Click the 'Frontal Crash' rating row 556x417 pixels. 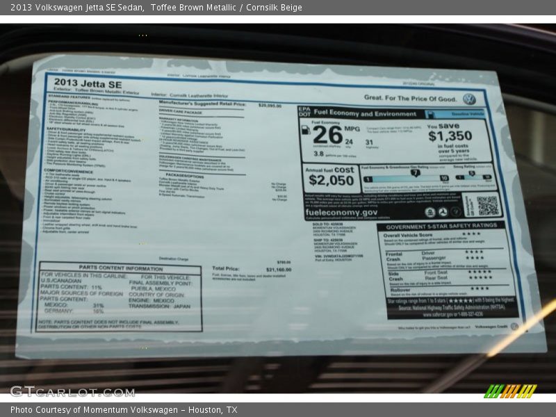point(435,256)
